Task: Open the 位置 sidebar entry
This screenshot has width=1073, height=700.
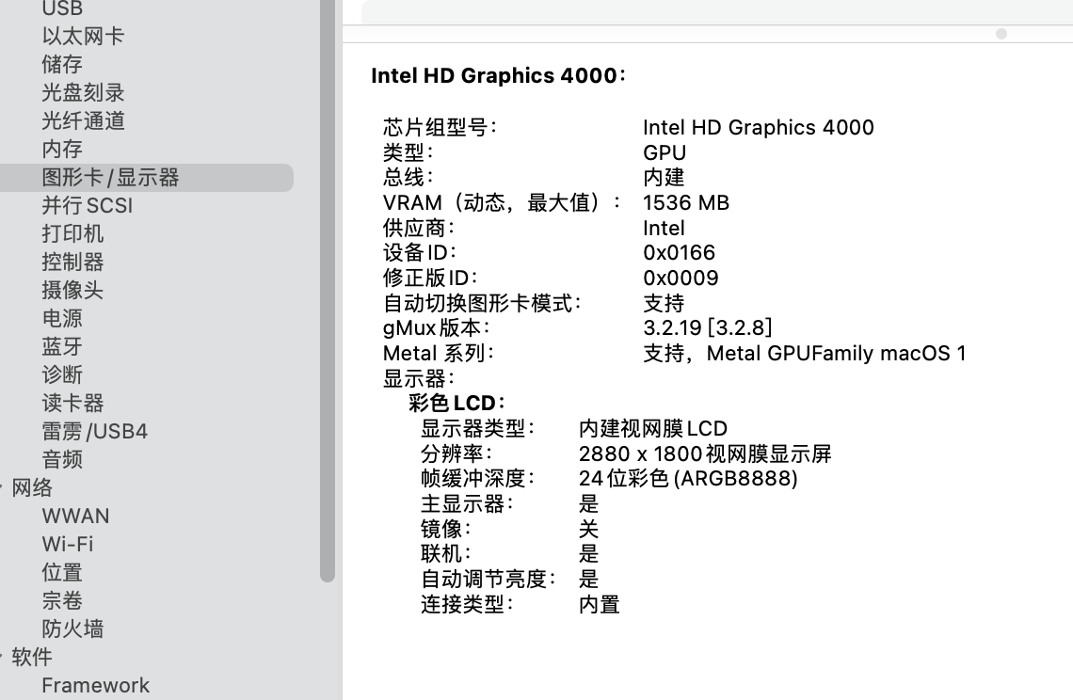Action: click(x=62, y=573)
